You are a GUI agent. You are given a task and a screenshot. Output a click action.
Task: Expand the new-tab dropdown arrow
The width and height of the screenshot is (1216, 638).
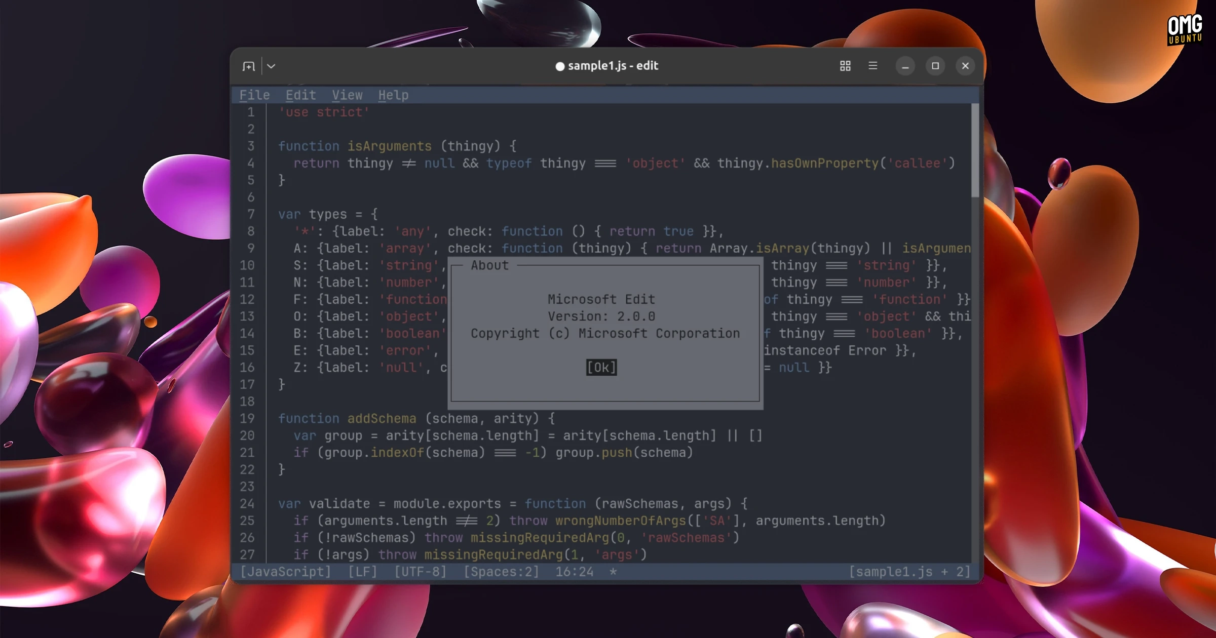[x=271, y=66]
